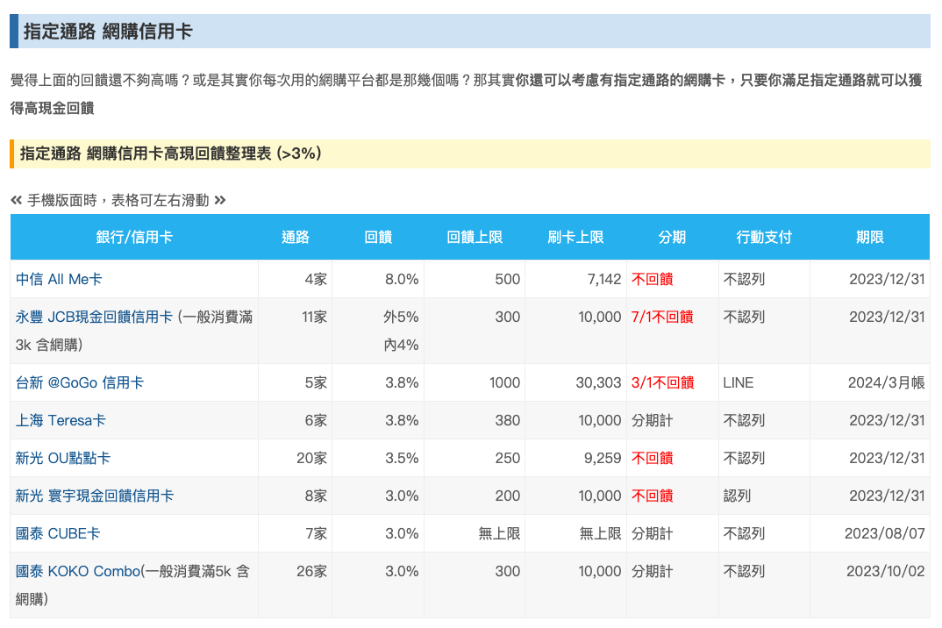Click the right double-chevron after 左右滑動
This screenshot has height=628, width=942.
pyautogui.click(x=220, y=201)
